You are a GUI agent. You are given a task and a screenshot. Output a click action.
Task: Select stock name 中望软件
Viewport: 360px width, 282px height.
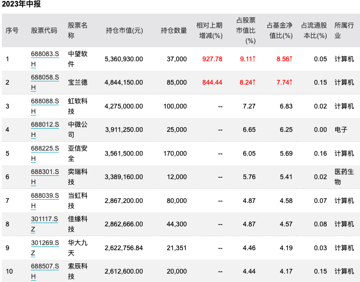(78, 59)
